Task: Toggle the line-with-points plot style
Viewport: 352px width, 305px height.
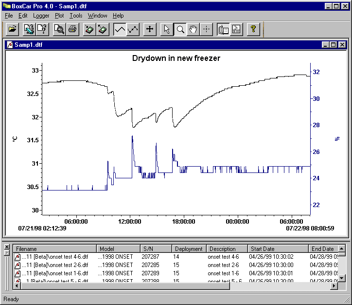Action: pos(133,30)
